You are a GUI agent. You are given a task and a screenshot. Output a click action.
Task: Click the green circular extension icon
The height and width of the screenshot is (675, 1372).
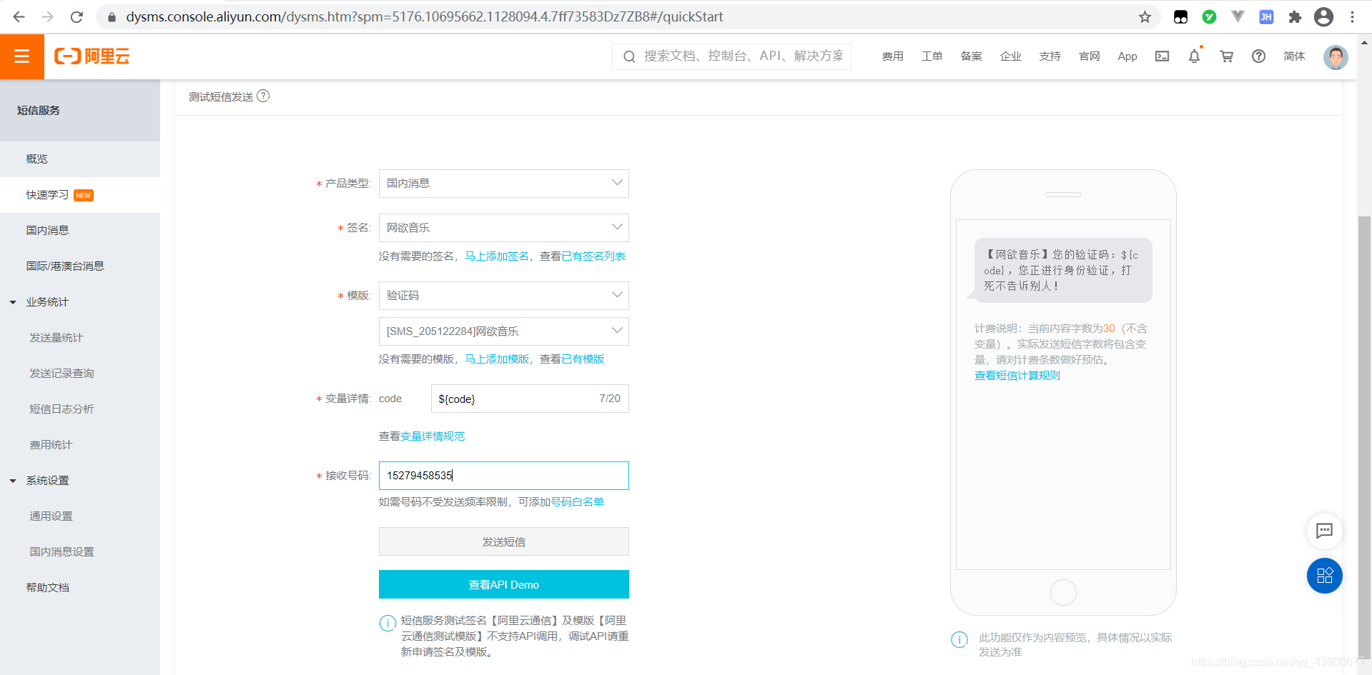click(1209, 16)
